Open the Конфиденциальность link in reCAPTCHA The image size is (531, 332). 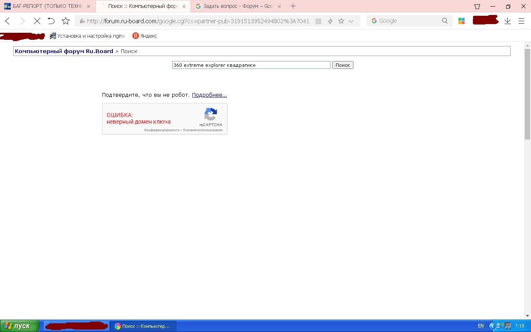(162, 130)
